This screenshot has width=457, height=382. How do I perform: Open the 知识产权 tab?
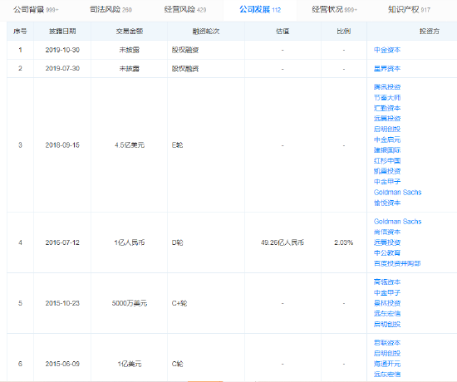tap(409, 10)
